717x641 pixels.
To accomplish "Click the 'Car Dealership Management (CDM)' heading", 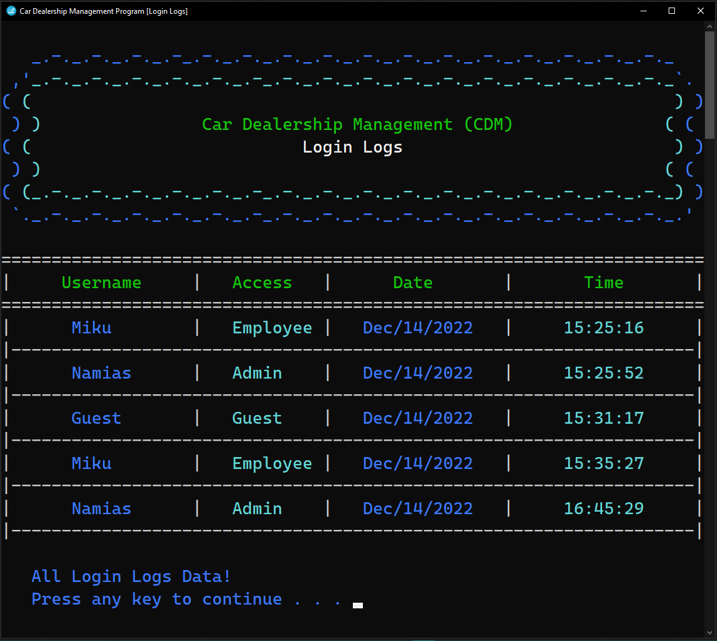I will tap(357, 124).
